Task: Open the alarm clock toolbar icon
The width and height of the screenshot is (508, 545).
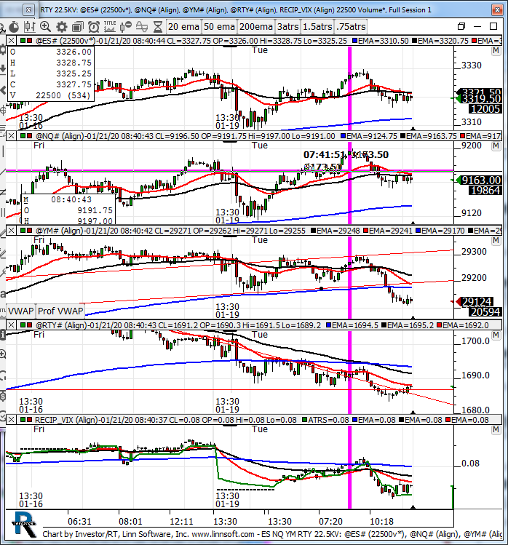Action: [x=94, y=27]
